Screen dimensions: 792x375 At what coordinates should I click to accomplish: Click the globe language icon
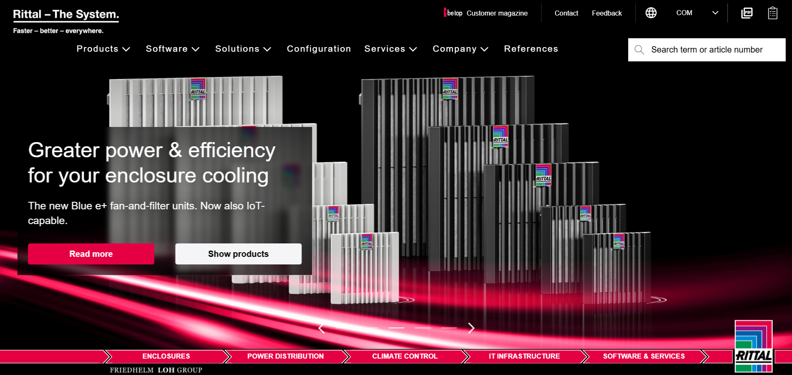click(651, 13)
